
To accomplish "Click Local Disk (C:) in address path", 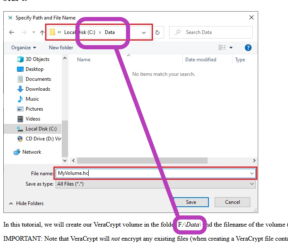I will pos(80,32).
